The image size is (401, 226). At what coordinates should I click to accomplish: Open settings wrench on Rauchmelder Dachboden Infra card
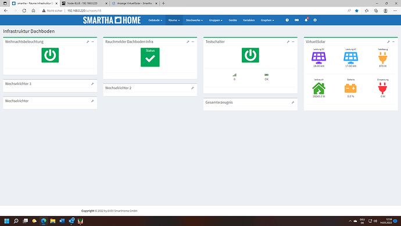[188, 42]
